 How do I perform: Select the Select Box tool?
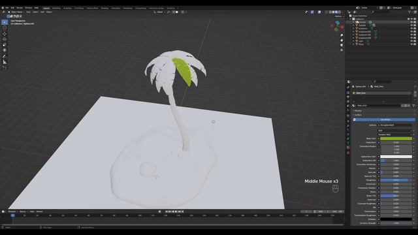5,22
